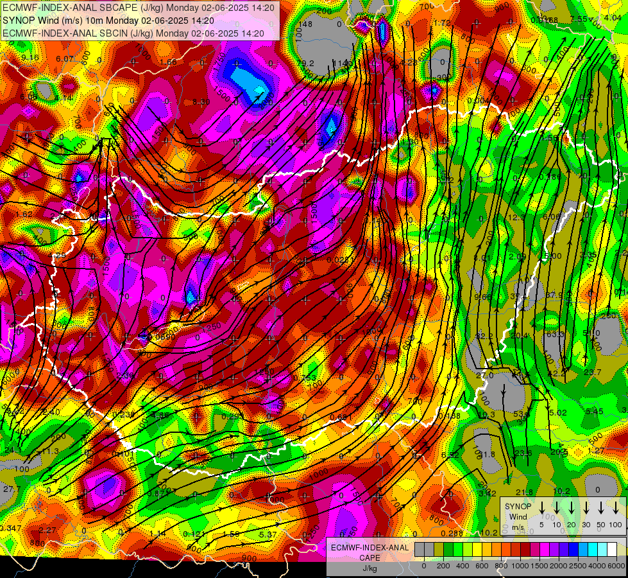This screenshot has width=628, height=578.
Task: Click the map value '27.7'
Action: pyautogui.click(x=12, y=489)
